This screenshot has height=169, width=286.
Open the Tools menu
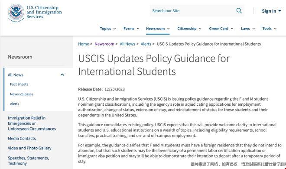pyautogui.click(x=270, y=29)
